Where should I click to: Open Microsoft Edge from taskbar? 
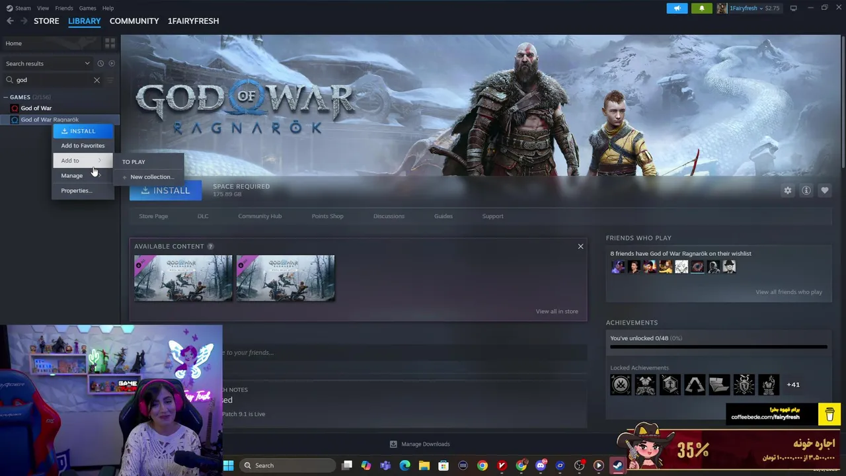[404, 465]
